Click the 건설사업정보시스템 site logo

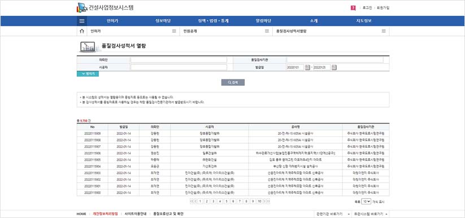105,7
